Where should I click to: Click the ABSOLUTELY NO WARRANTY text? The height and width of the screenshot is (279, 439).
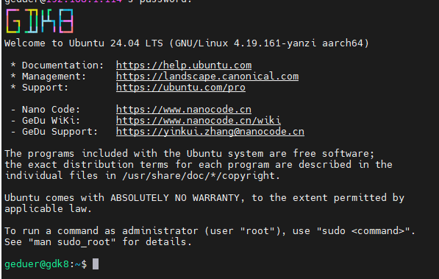pyautogui.click(x=175, y=198)
